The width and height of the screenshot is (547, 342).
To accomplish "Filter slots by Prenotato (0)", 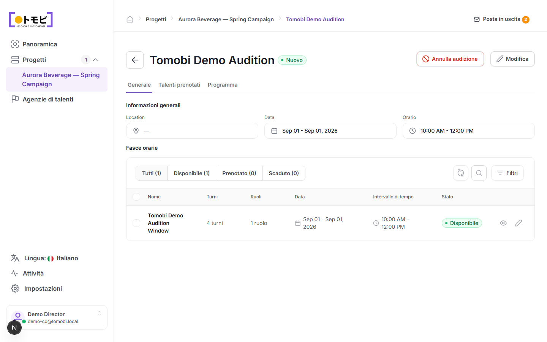I will pos(239,173).
